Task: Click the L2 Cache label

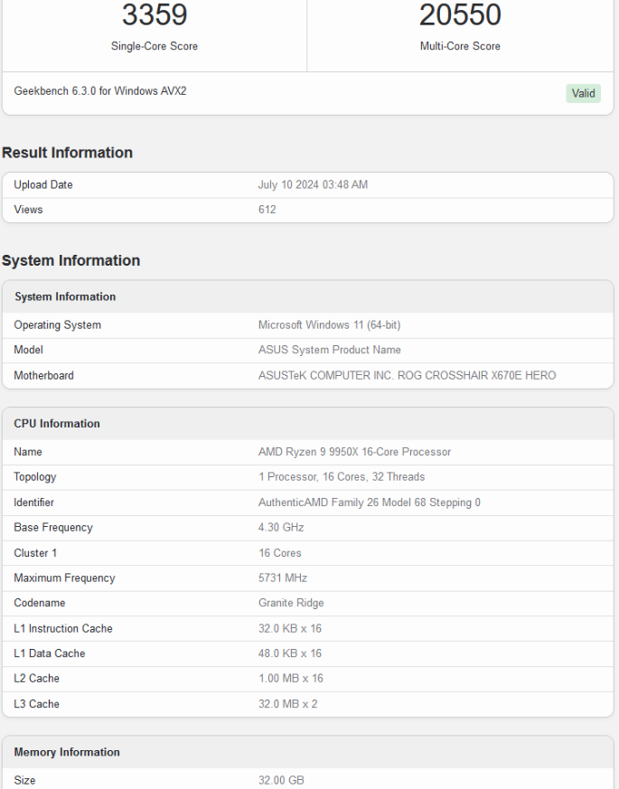Action: point(36,679)
